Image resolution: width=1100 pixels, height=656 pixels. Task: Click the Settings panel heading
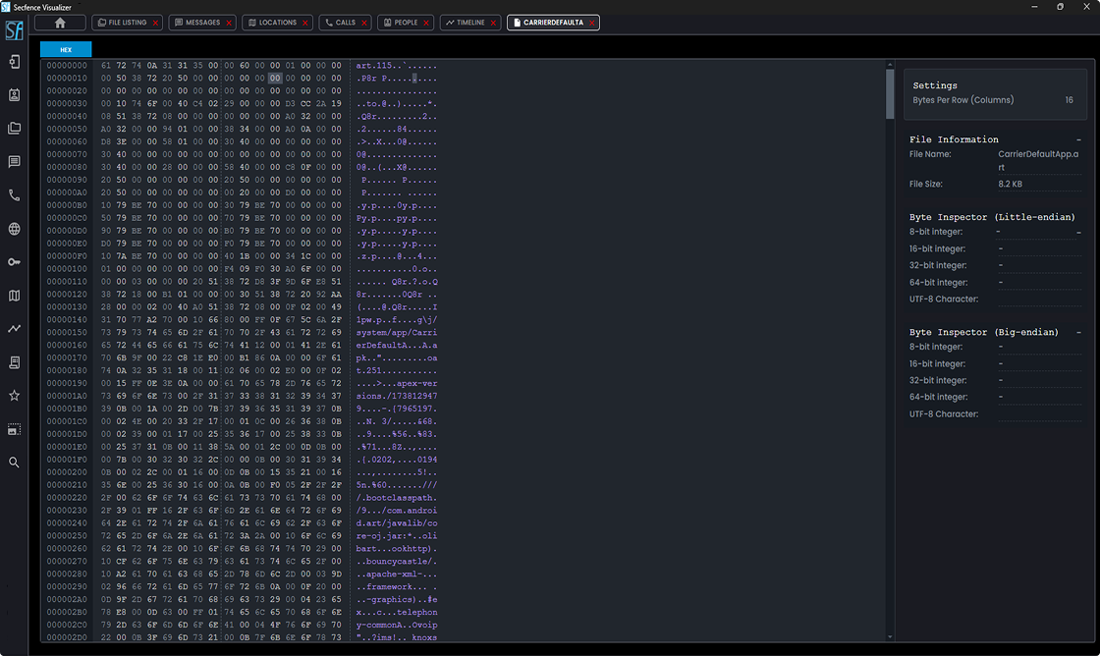(x=934, y=85)
